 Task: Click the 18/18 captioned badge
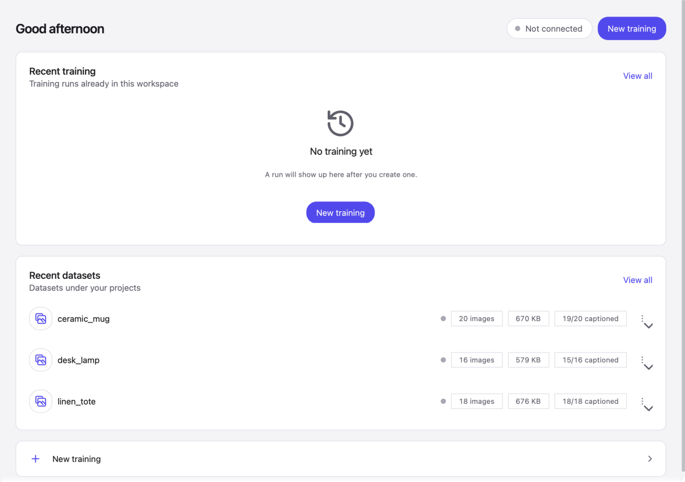point(590,402)
